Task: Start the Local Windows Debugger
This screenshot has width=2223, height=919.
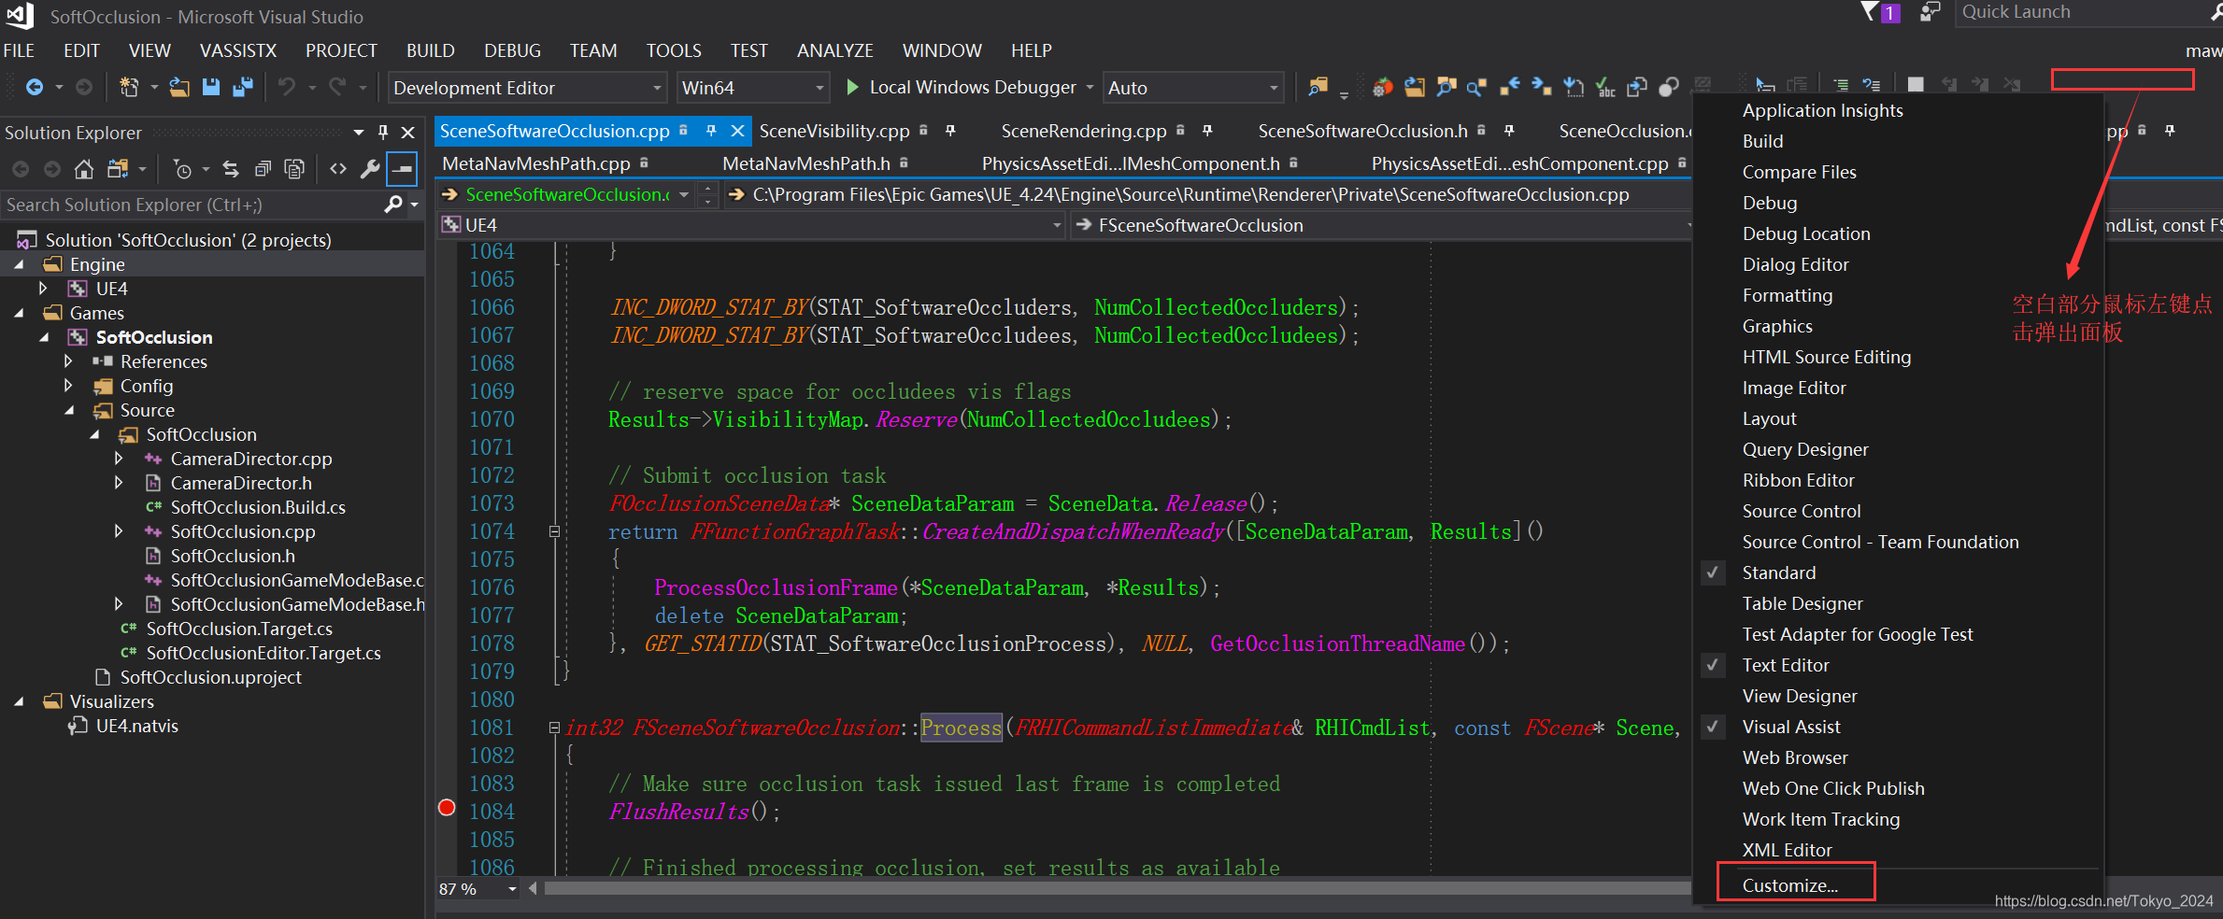Action: pyautogui.click(x=962, y=87)
